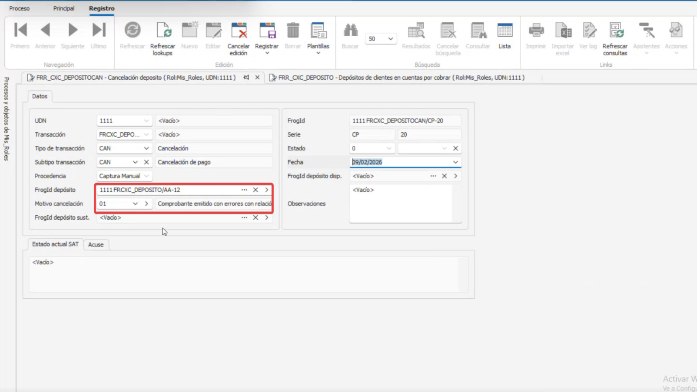Viewport: 697px width, 392px height.
Task: Clear the FrogId depósito field value
Action: (256, 190)
